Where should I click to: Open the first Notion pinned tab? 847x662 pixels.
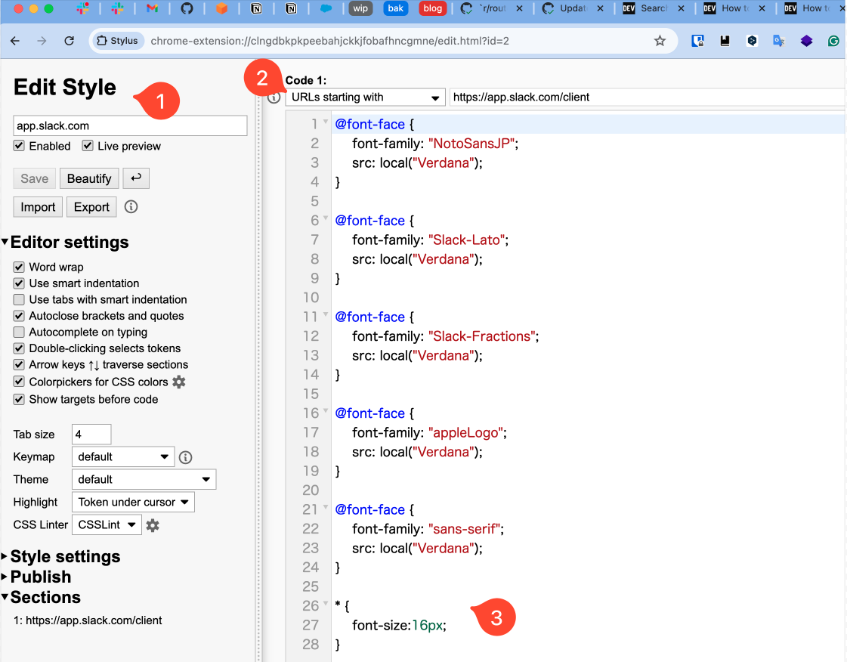pyautogui.click(x=257, y=8)
